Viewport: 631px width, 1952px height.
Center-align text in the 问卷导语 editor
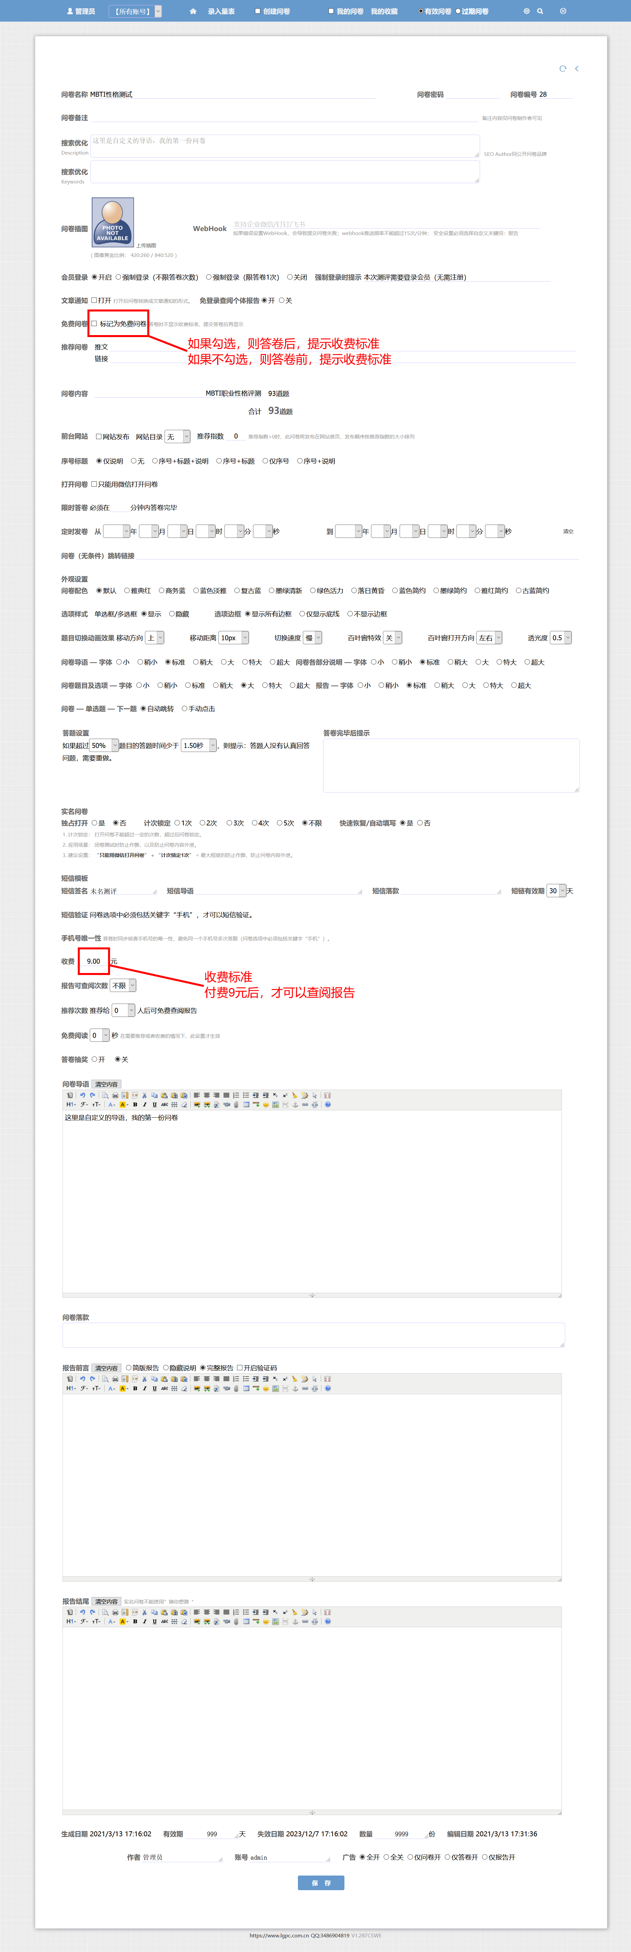207,1095
